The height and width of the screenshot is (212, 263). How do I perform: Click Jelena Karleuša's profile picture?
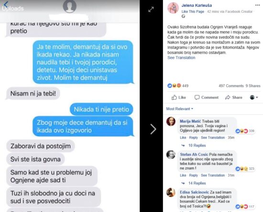tap(173, 8)
